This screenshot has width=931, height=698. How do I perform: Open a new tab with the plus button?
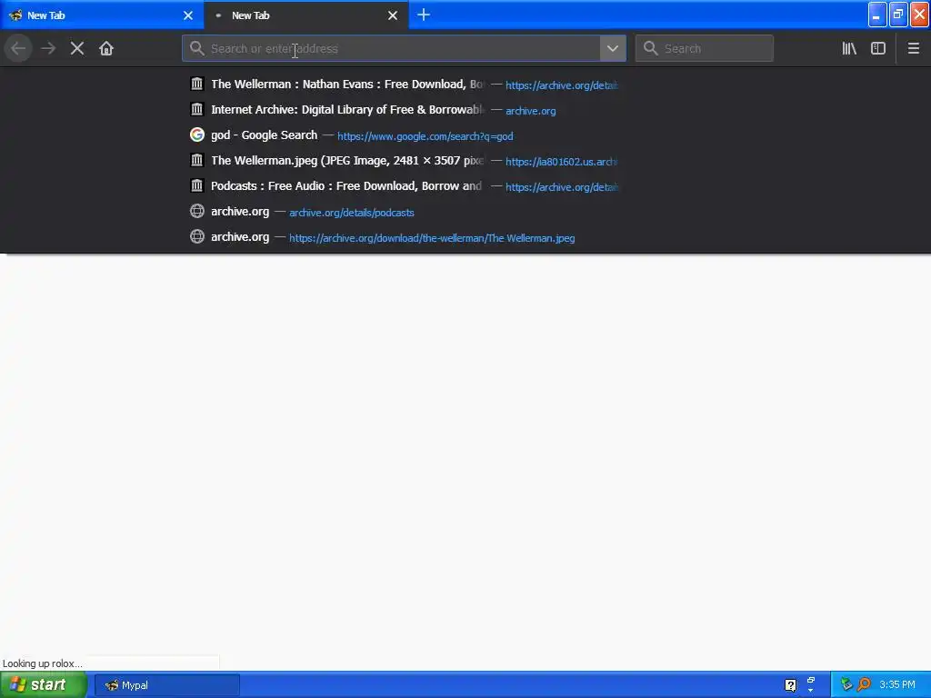point(424,15)
